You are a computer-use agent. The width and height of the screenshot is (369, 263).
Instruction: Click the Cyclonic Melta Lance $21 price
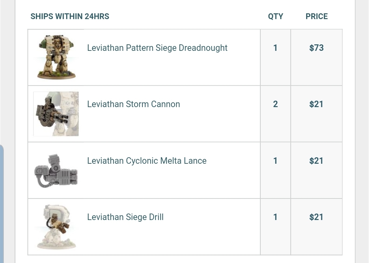316,161
